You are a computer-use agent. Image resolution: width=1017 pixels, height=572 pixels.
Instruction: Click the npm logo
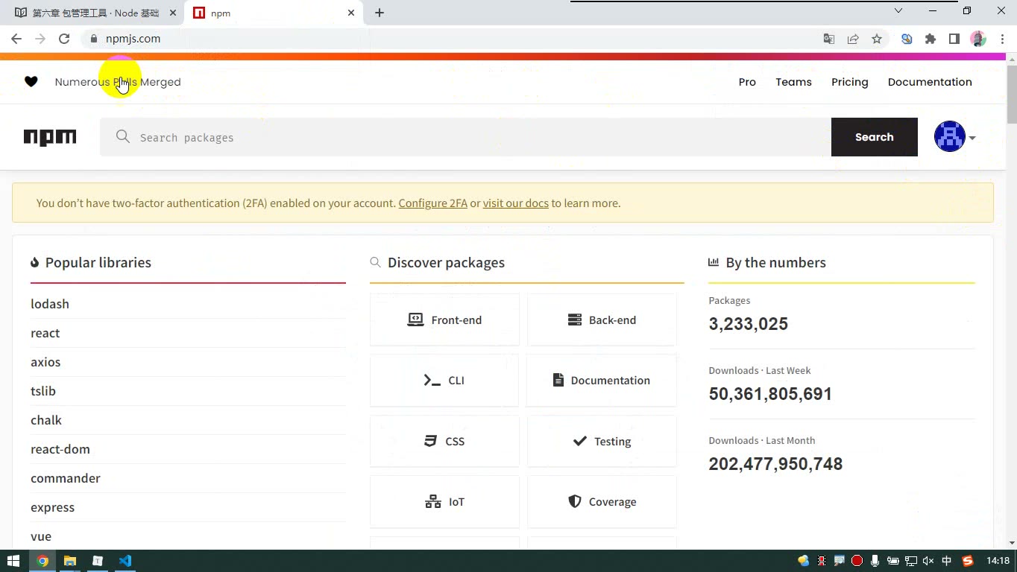tap(50, 137)
